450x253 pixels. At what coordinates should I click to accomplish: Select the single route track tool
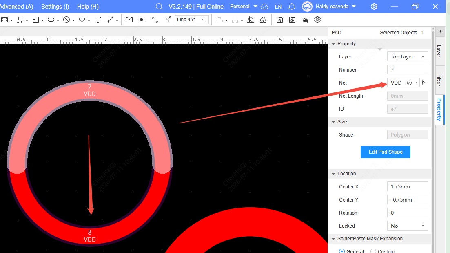point(155,20)
